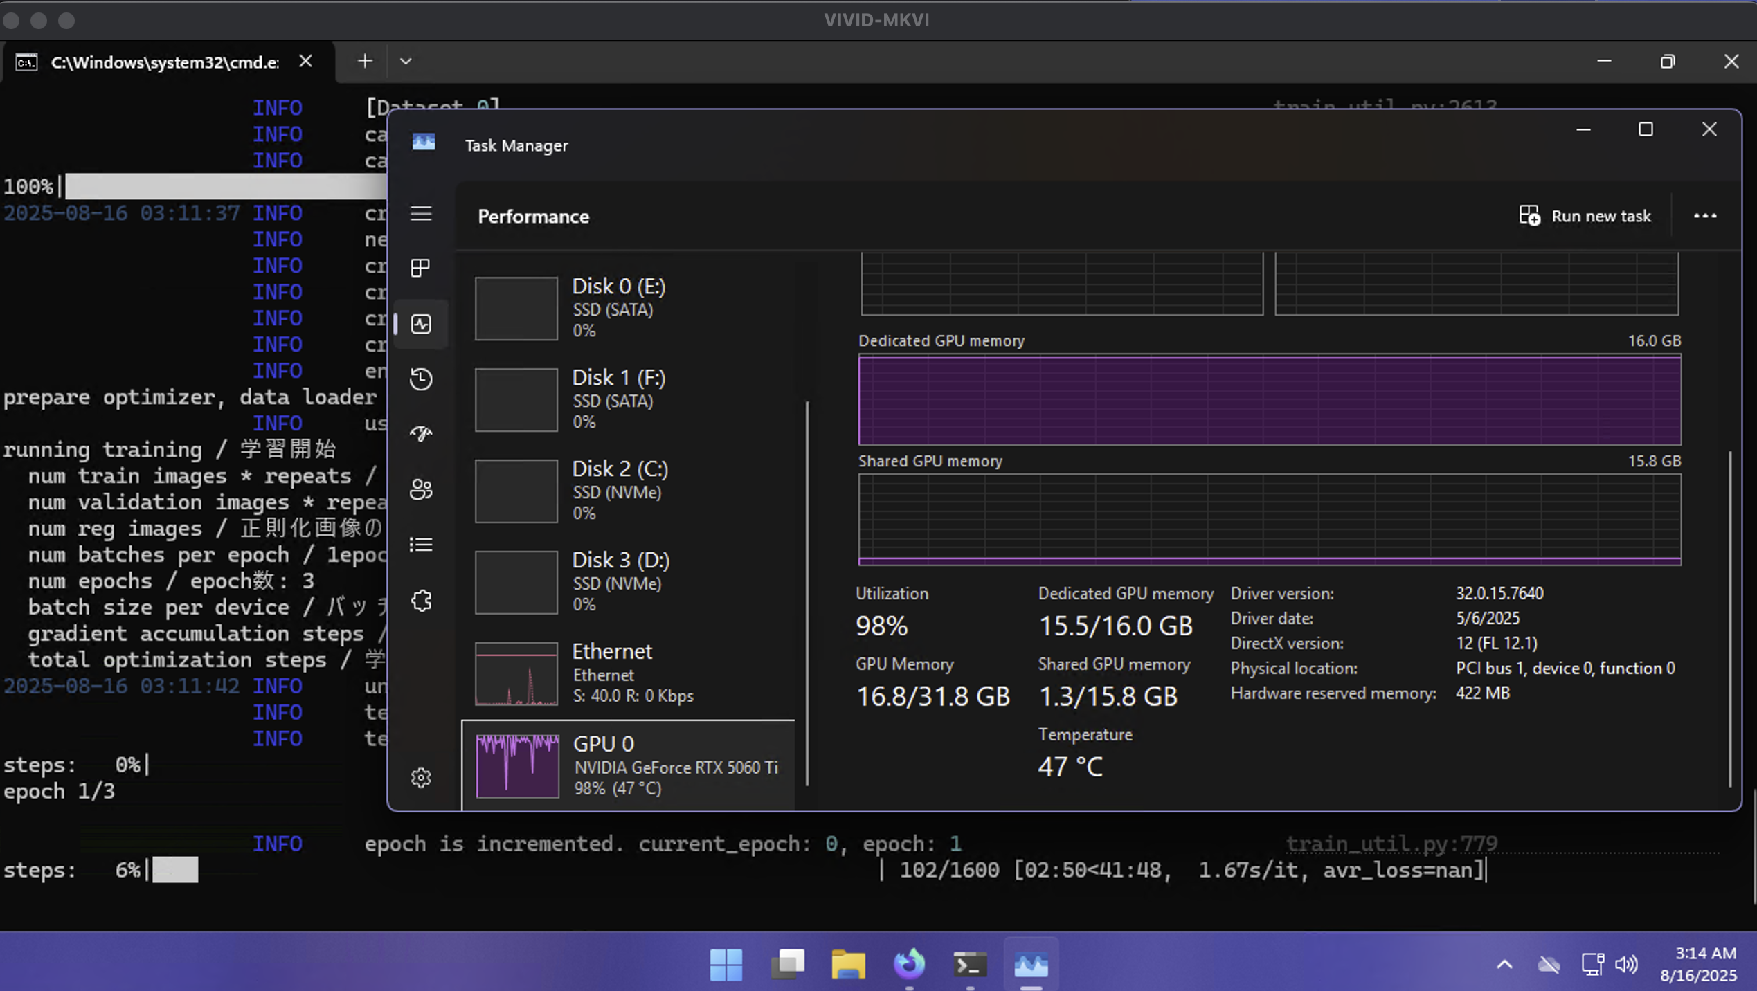Switch to Processes page icon

(421, 268)
